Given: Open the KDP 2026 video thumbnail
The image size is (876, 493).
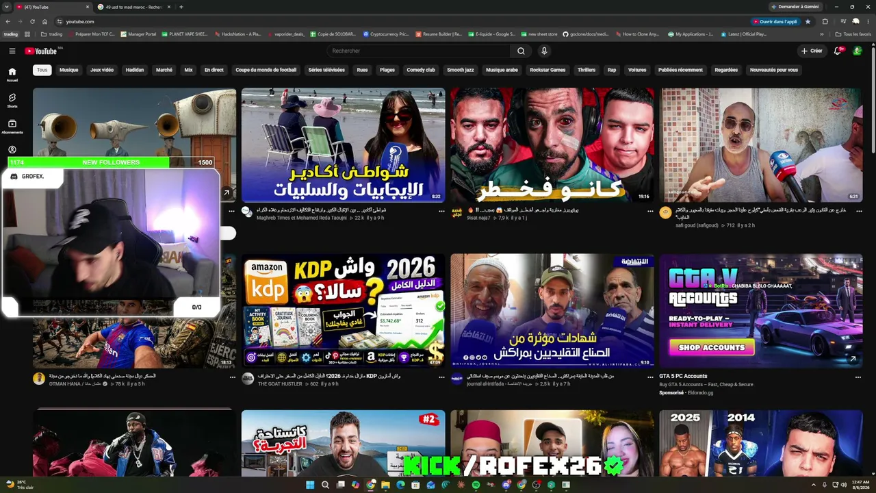Looking at the screenshot, I should click(343, 311).
